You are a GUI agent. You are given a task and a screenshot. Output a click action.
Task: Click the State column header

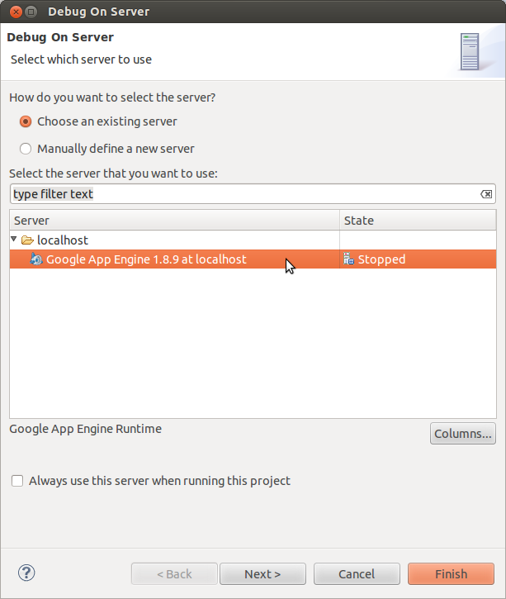click(x=417, y=221)
